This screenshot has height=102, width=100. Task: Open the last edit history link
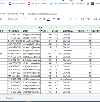tap(42, 14)
